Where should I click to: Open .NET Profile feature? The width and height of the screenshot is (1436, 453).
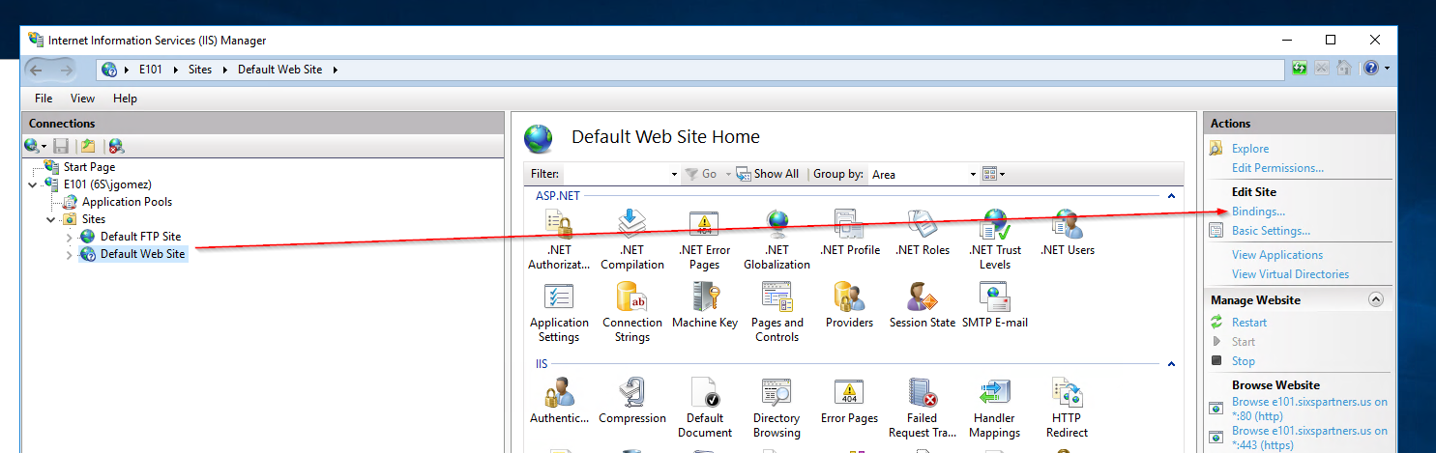[x=850, y=233]
